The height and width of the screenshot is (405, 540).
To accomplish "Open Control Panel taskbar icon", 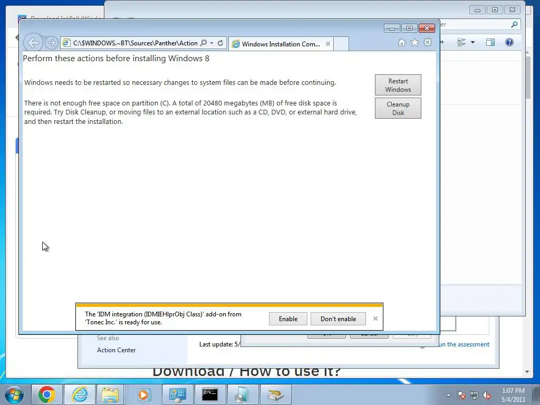I will pos(177,394).
